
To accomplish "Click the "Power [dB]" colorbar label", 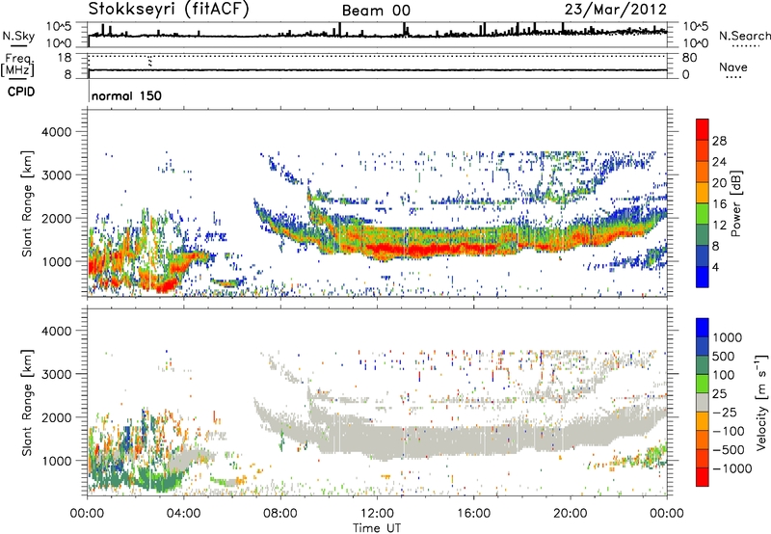I will [x=735, y=203].
